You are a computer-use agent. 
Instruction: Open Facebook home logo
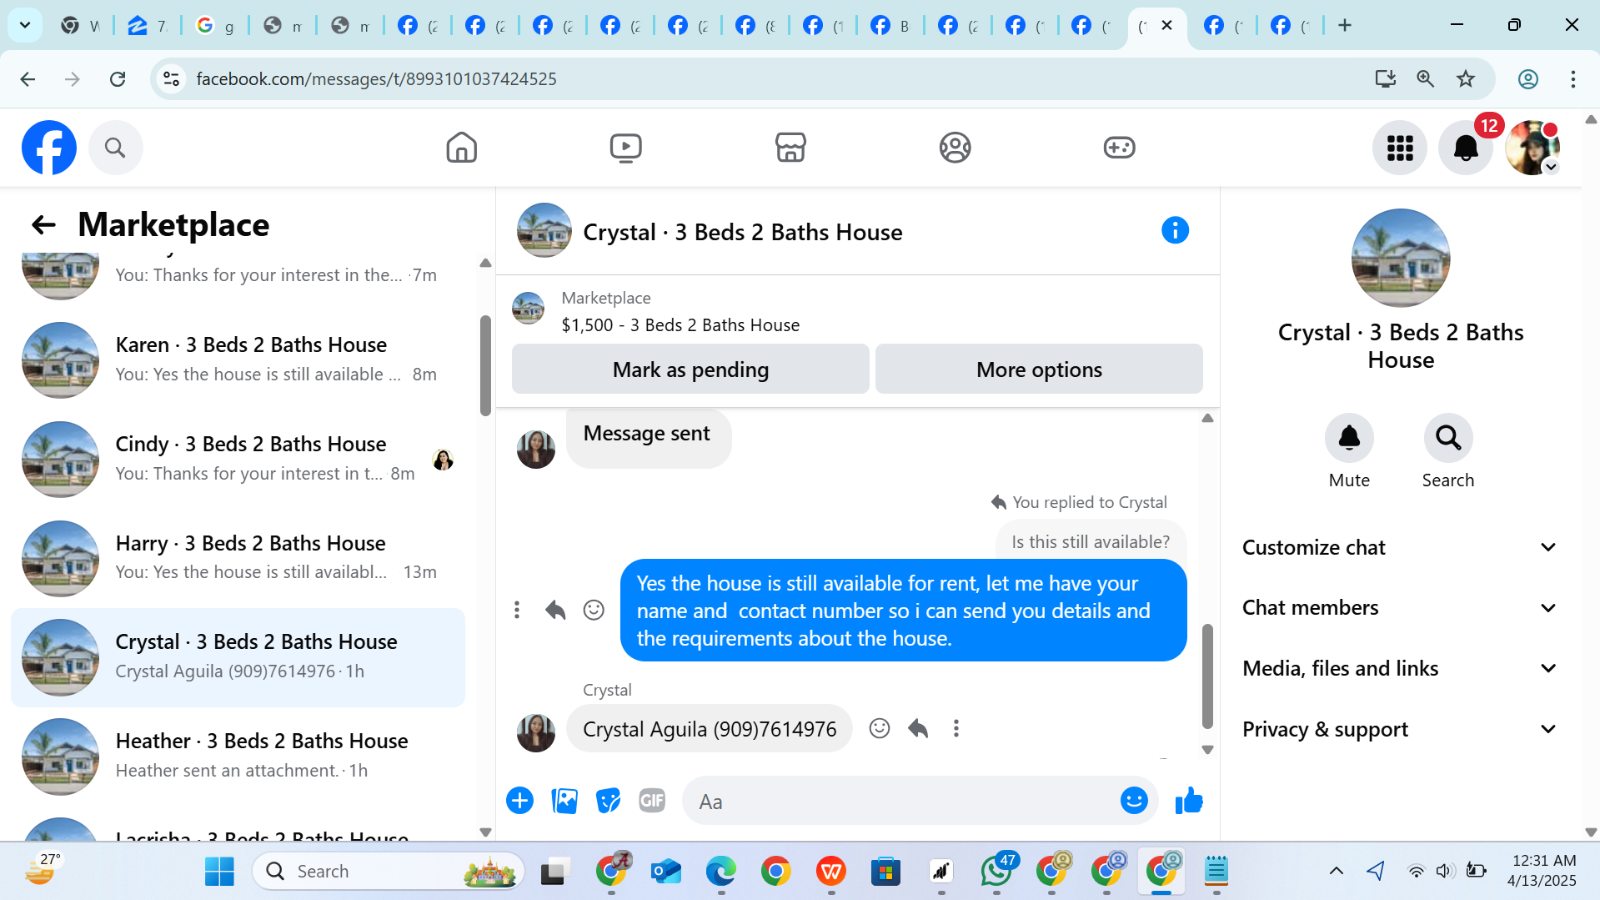click(49, 148)
